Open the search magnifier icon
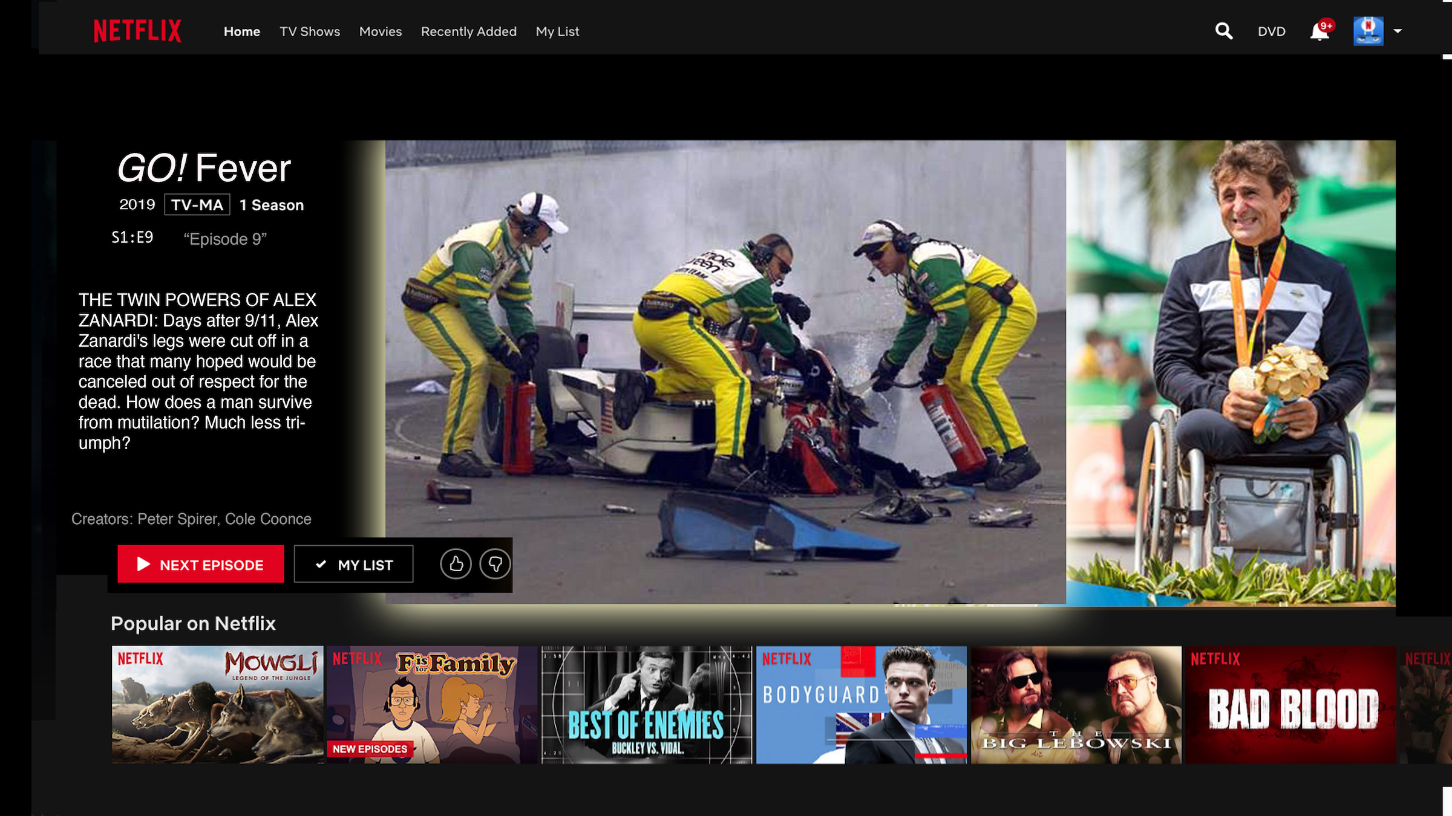Viewport: 1452px width, 816px height. coord(1223,31)
